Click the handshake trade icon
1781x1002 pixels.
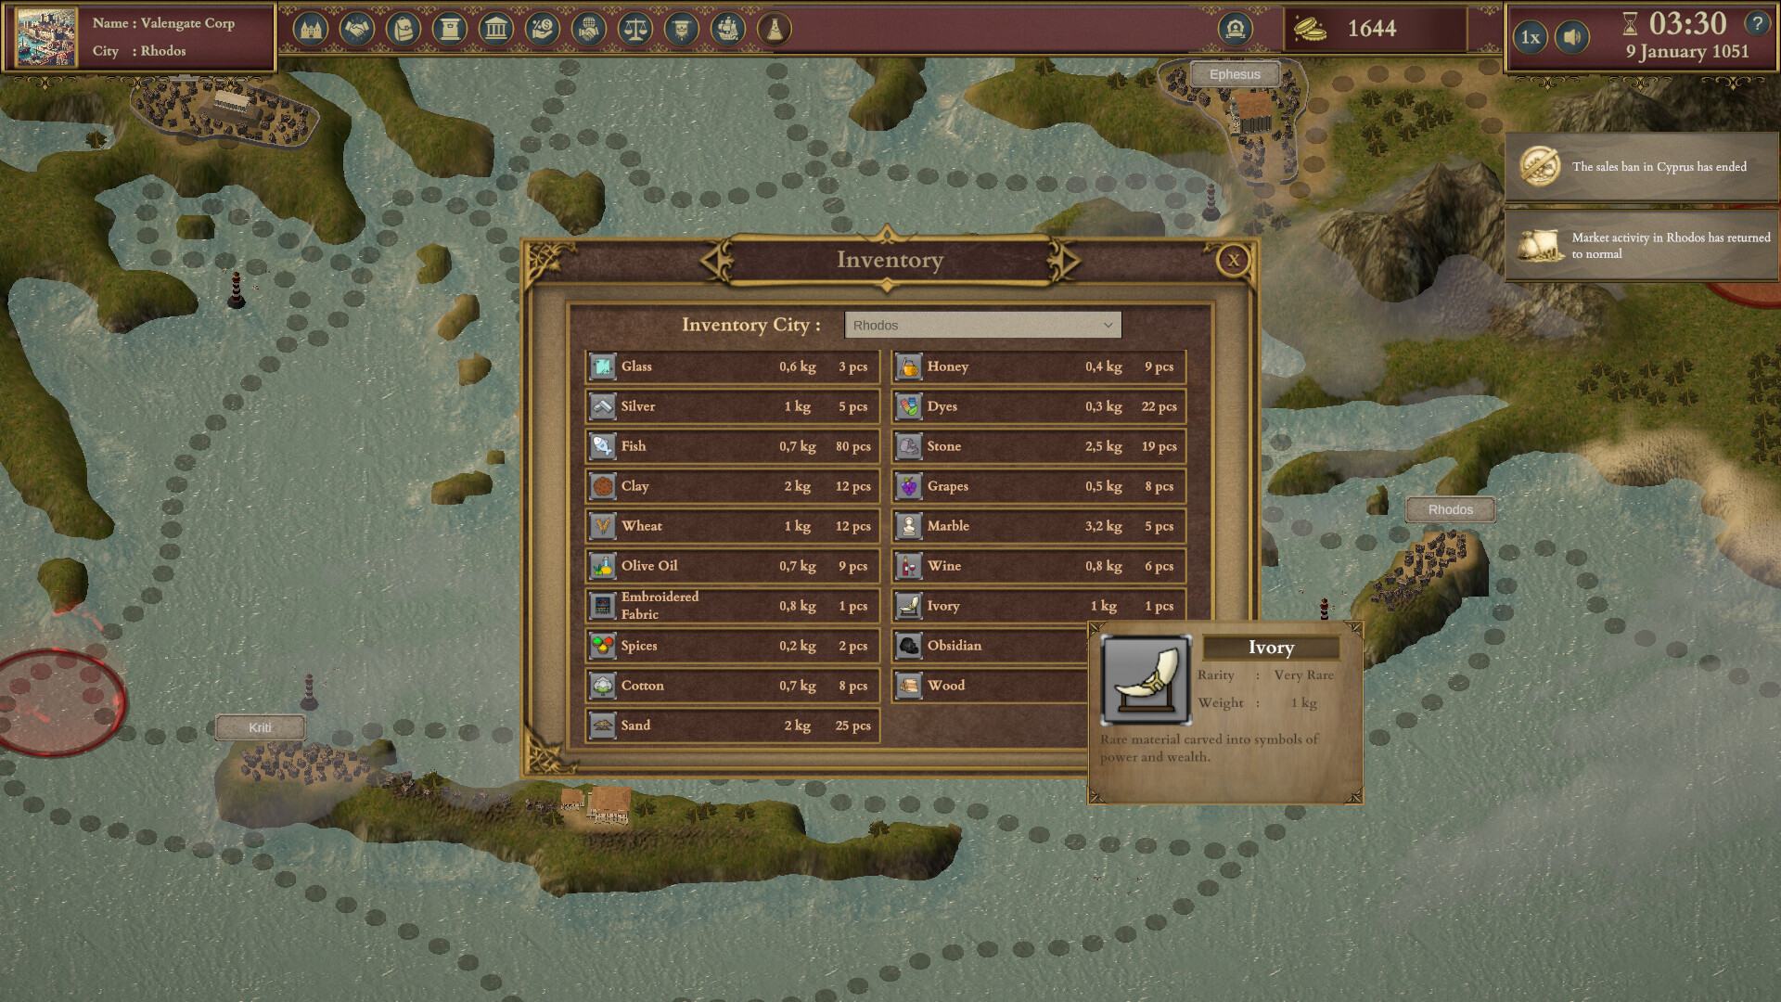[x=357, y=30]
